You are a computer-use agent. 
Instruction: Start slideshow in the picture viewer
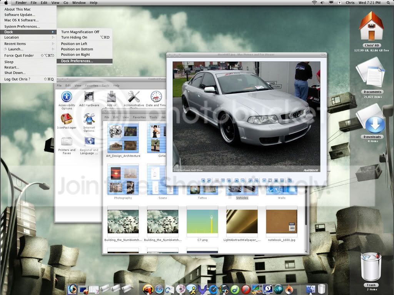point(229,181)
